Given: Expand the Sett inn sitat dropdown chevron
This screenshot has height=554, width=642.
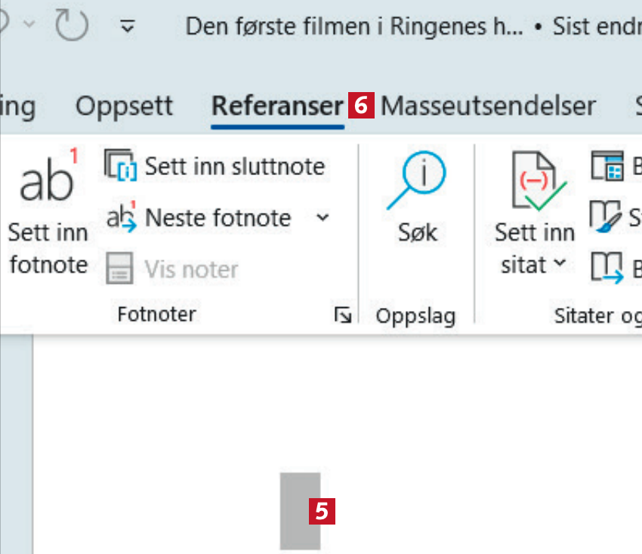Looking at the screenshot, I should (x=559, y=264).
